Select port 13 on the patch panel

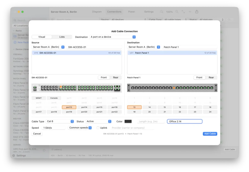click(134, 107)
